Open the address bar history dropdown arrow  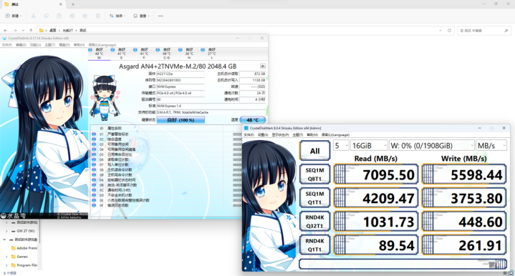(x=440, y=31)
